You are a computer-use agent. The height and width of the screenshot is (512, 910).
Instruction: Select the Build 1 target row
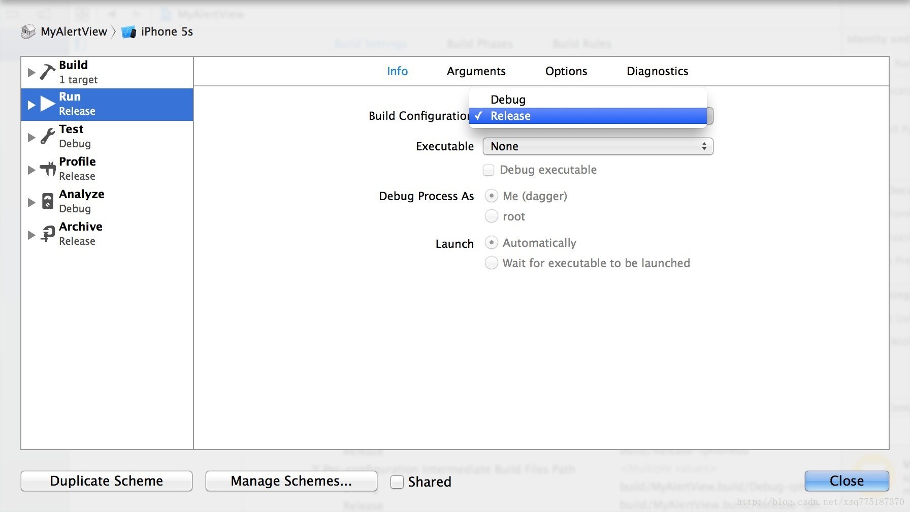(x=107, y=72)
